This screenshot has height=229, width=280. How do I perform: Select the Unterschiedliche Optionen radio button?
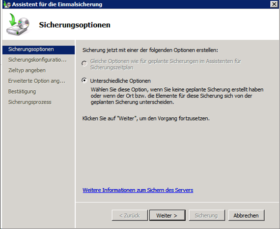click(x=84, y=80)
